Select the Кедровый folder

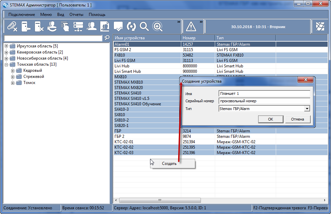coord(33,70)
